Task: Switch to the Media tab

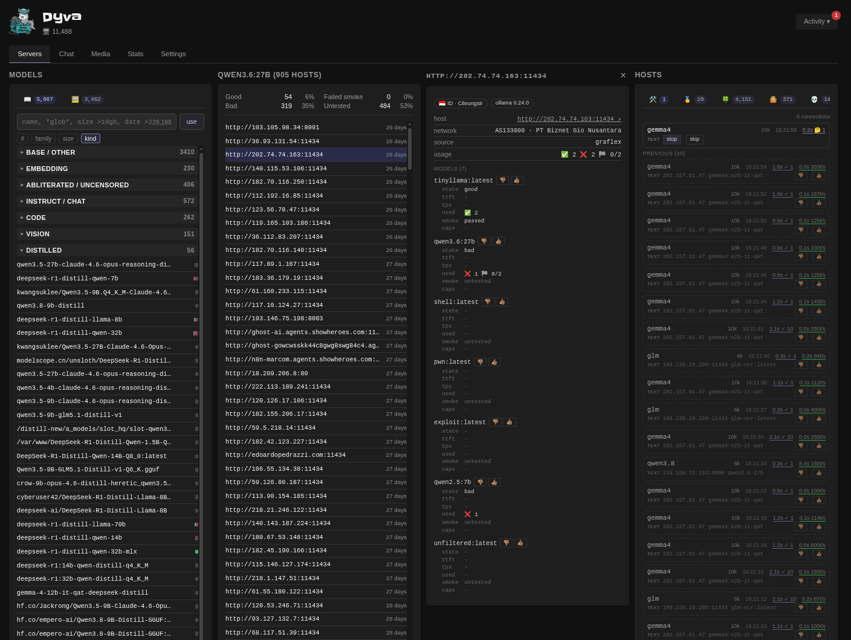Action: tap(101, 54)
